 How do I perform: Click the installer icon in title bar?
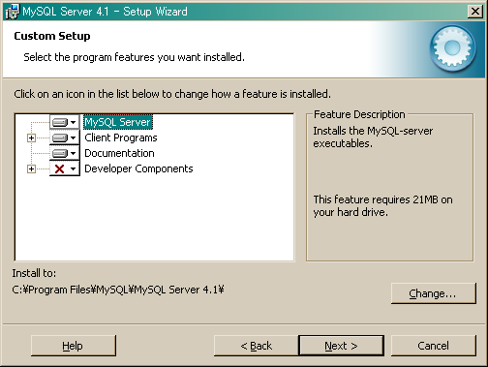pos(13,12)
